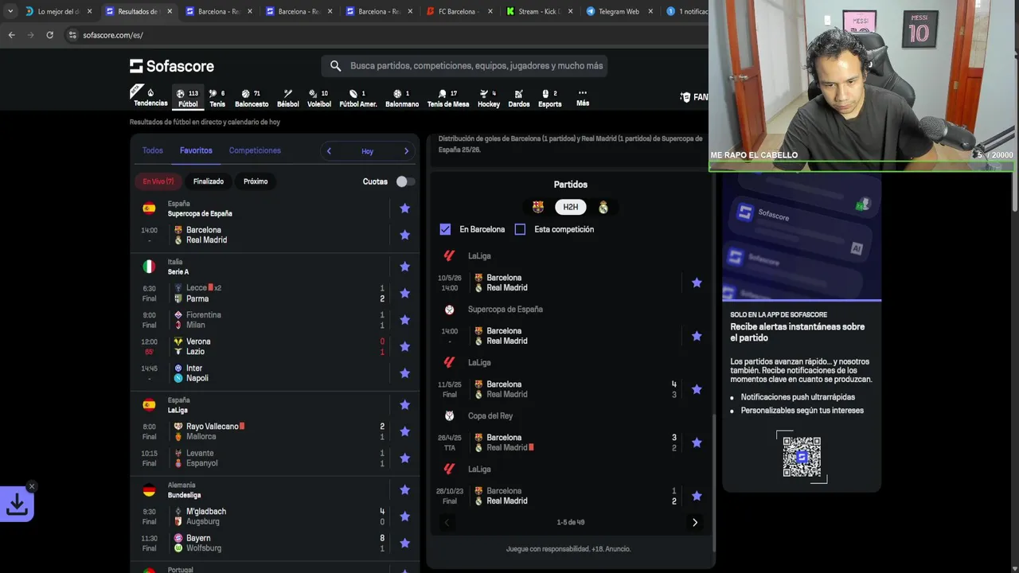Toggle the Serie A league favorite star
This screenshot has height=573, width=1019.
[x=404, y=267]
